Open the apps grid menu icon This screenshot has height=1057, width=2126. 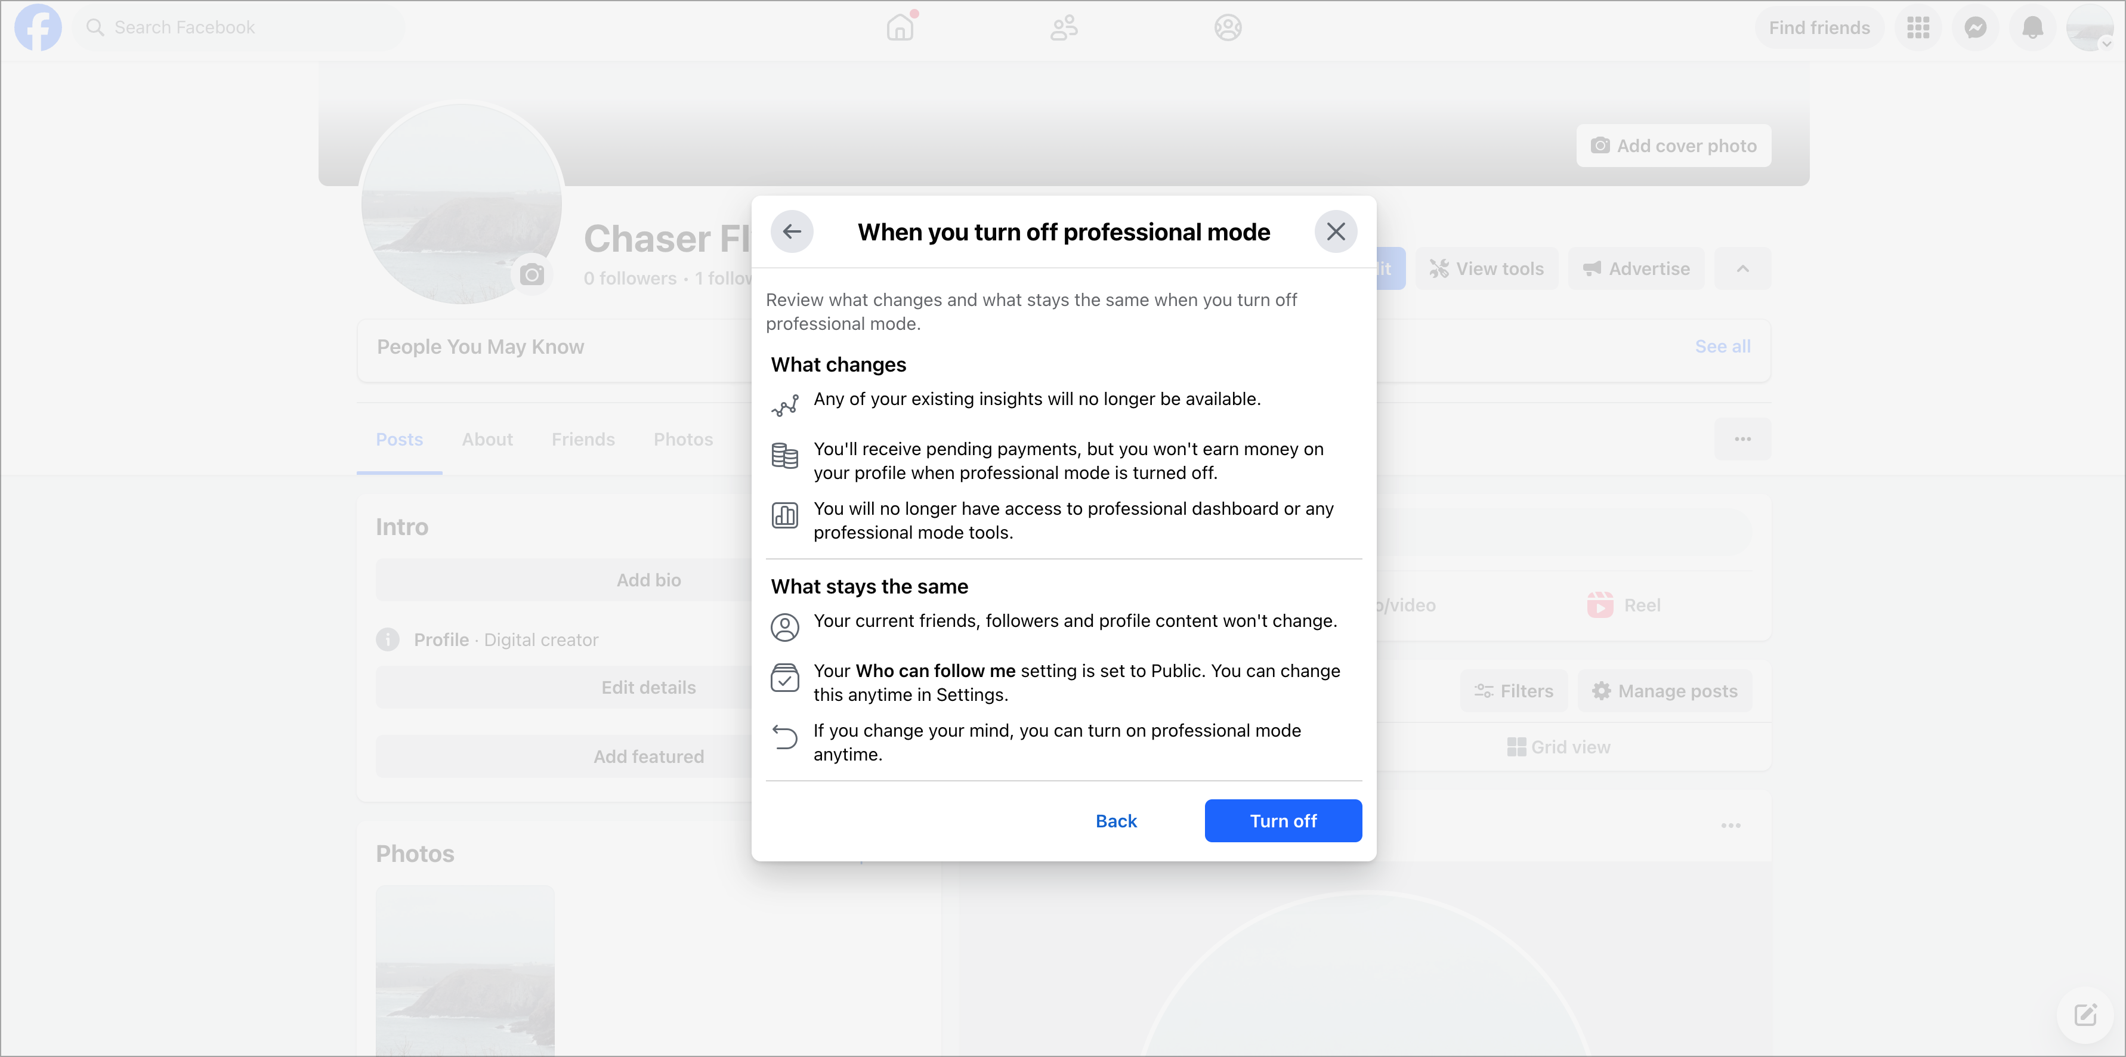tap(1918, 27)
